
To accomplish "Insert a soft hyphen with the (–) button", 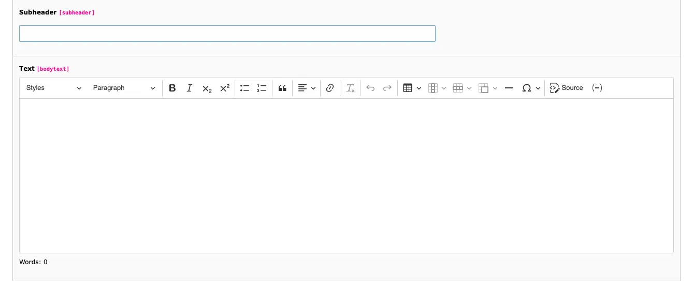I will click(x=597, y=88).
